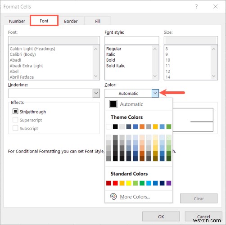Pick the black theme color swatch
This screenshot has width=226, height=225.
(115, 126)
